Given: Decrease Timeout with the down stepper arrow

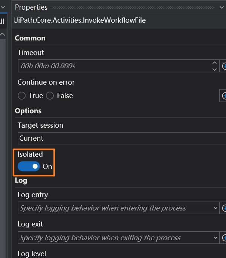Looking at the screenshot, I should [x=215, y=69].
